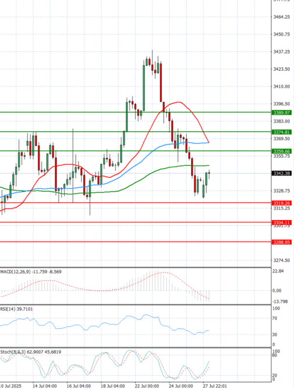Screen dimensions: 294x389
Task: Click the 3410.00 price scale value
Action: pos(282,87)
